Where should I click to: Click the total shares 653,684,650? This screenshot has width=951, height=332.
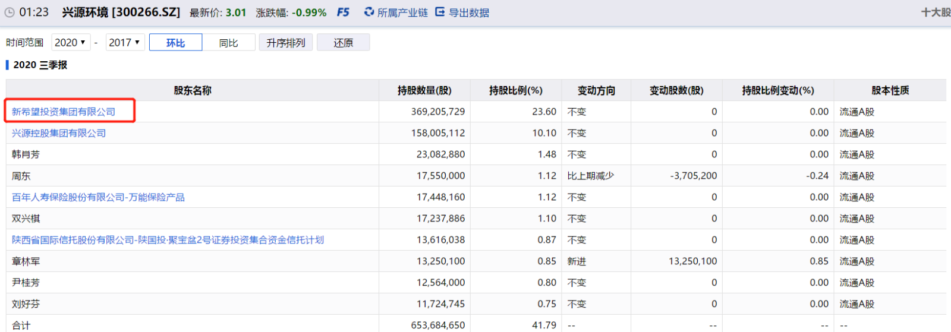coord(438,325)
